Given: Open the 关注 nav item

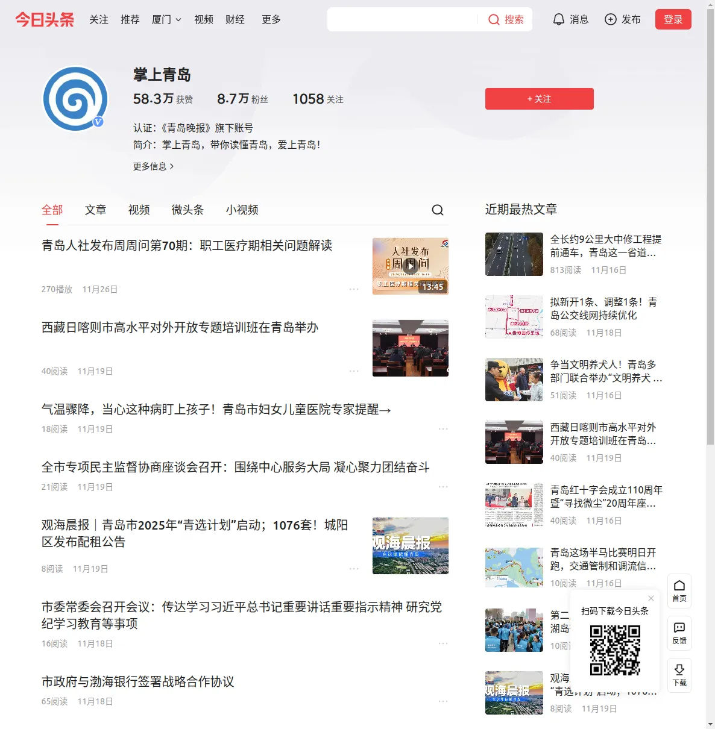Looking at the screenshot, I should (99, 19).
